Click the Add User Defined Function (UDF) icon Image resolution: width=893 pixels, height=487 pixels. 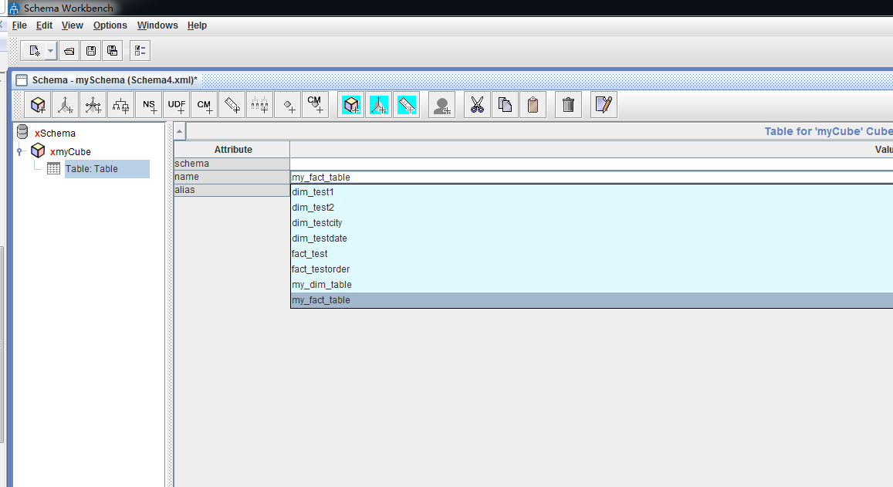point(177,105)
